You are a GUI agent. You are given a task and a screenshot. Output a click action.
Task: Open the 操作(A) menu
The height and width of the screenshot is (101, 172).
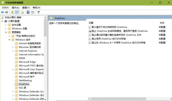pyautogui.click(x=15, y=8)
